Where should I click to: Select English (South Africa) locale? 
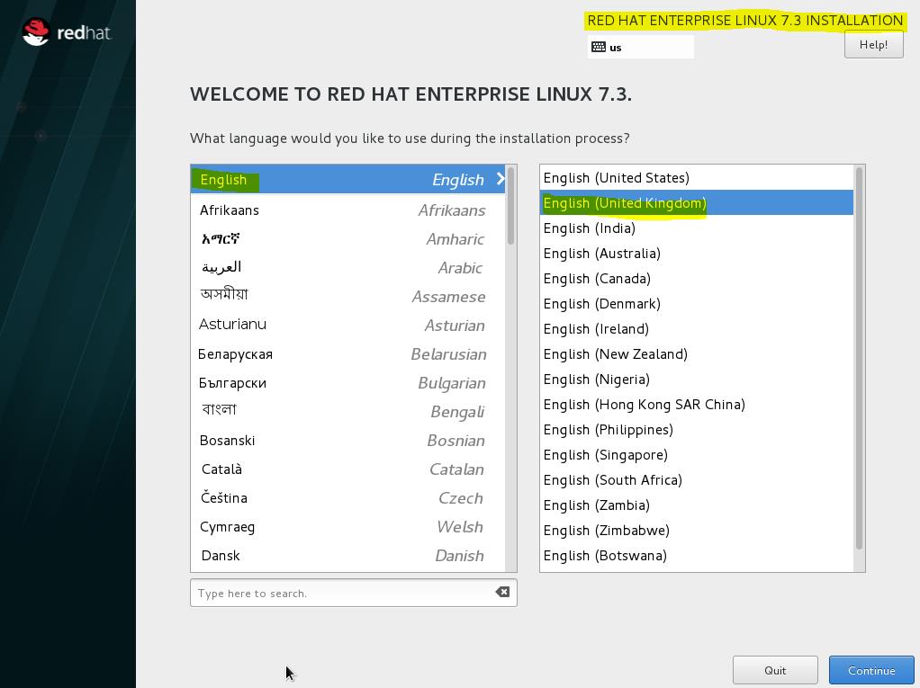point(697,480)
